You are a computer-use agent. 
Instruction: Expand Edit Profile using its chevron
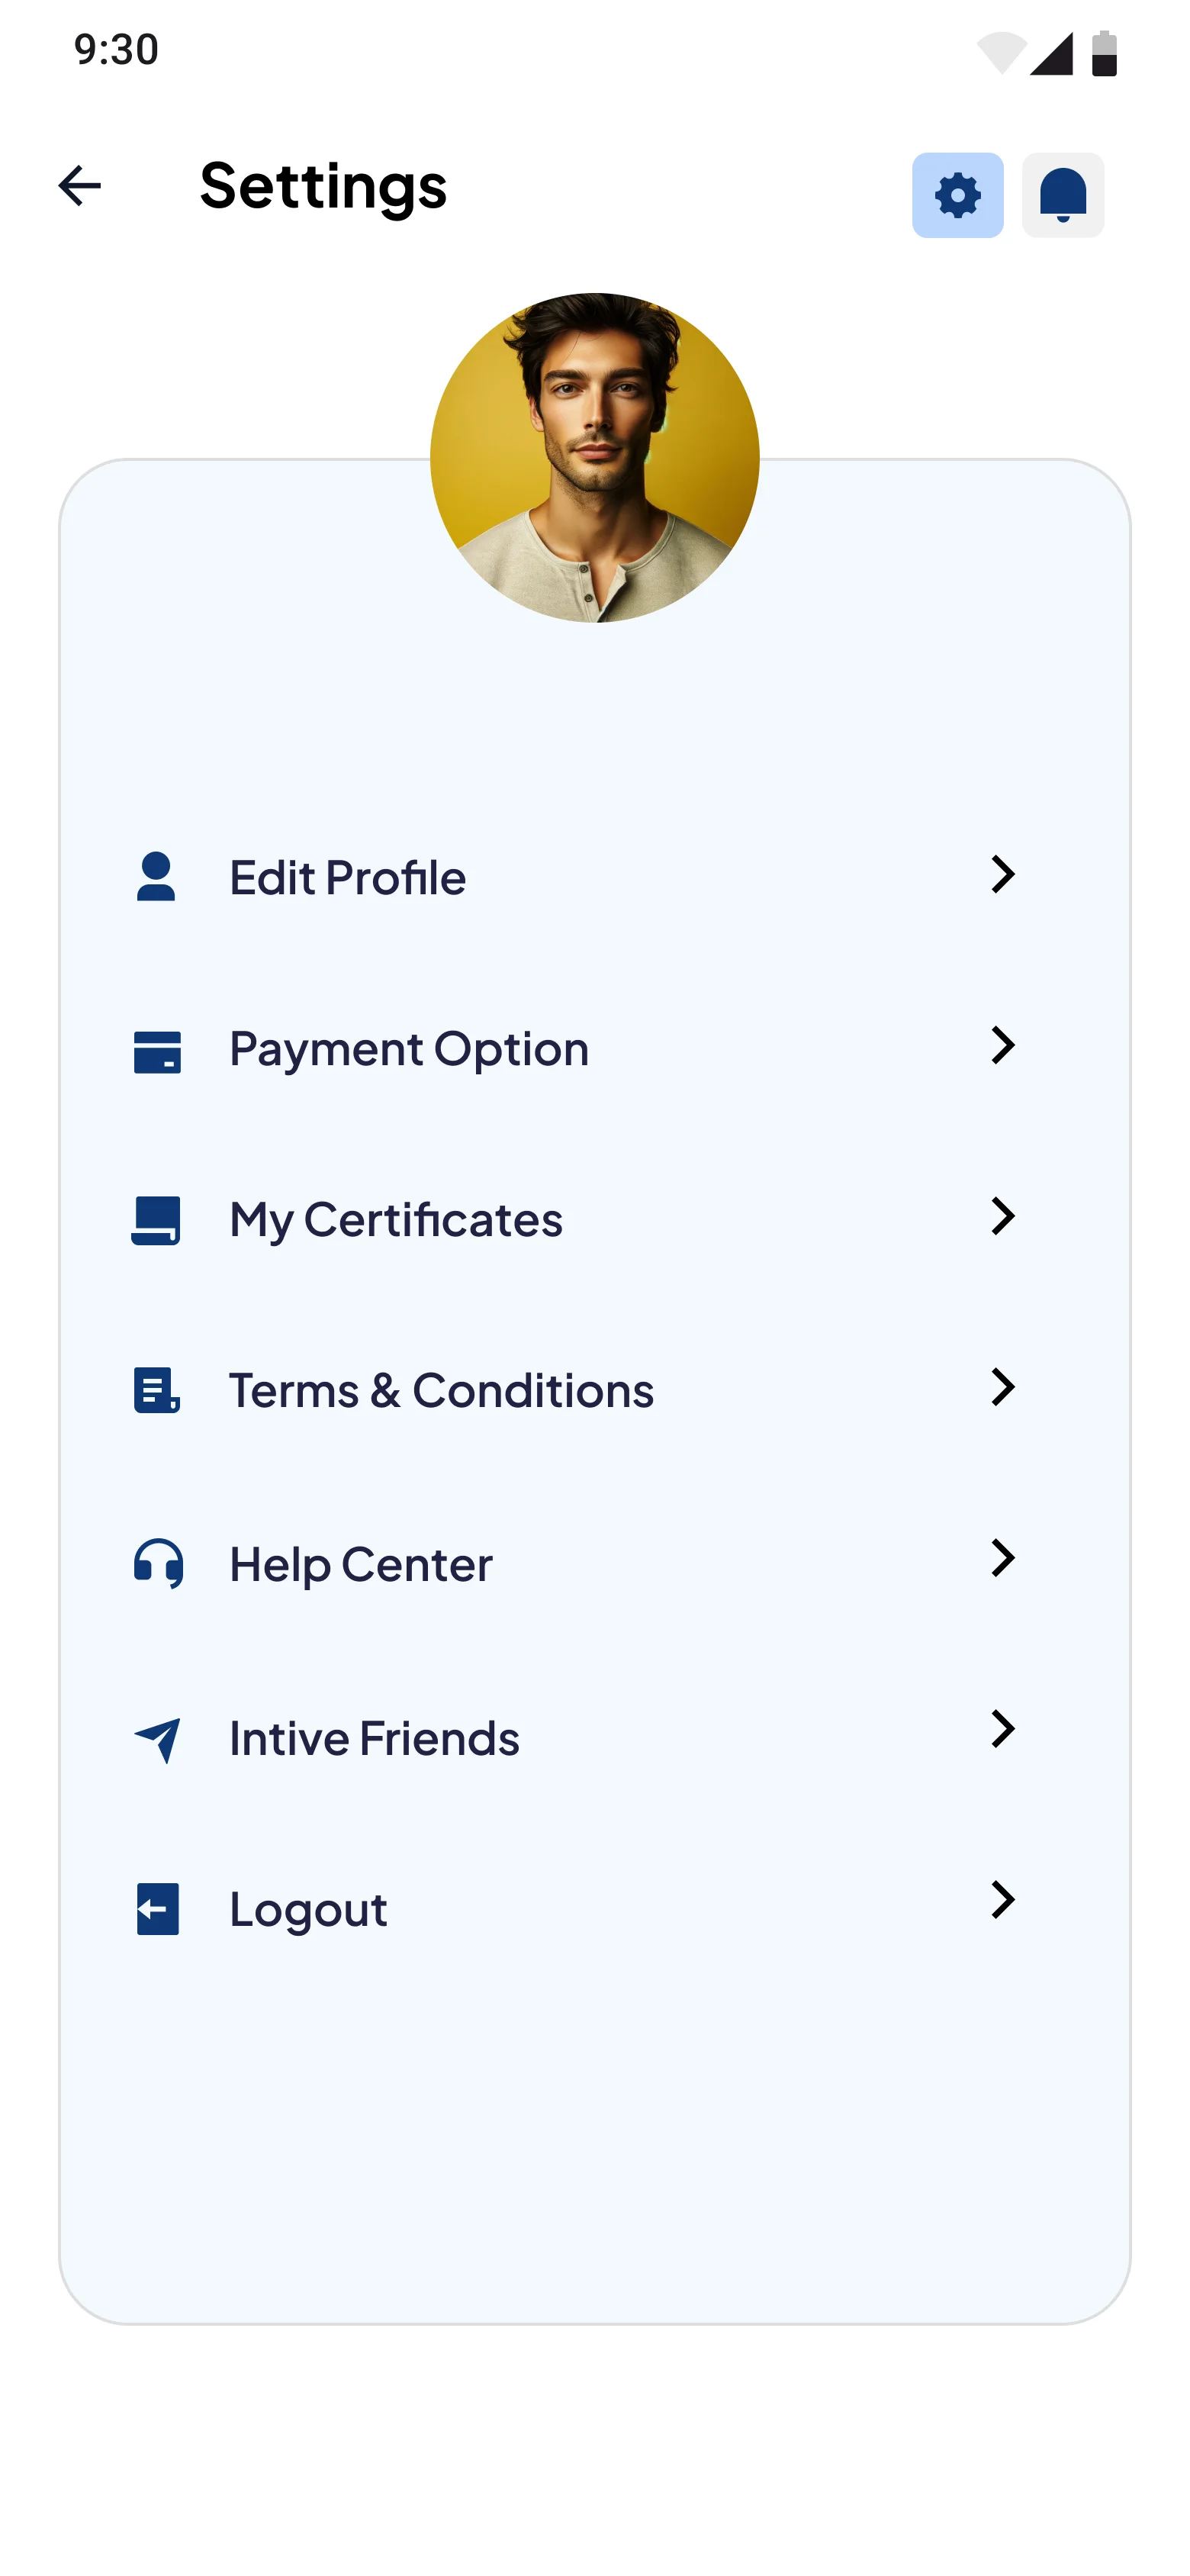tap(1002, 874)
